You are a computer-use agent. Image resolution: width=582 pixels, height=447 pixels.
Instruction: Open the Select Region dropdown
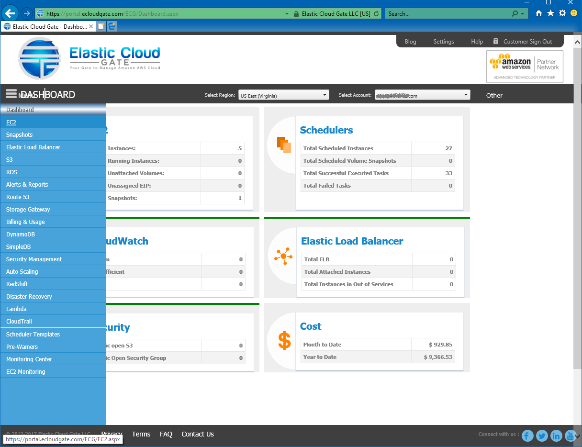[x=284, y=95]
